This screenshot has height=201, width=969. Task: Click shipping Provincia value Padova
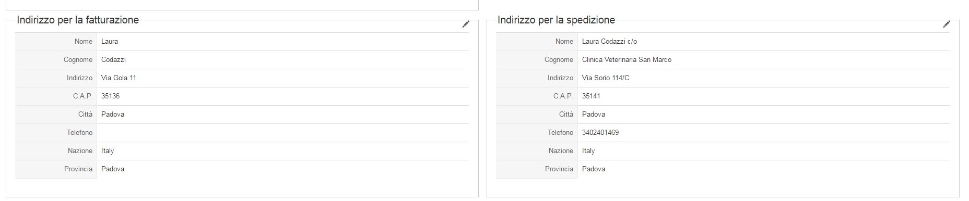coord(594,169)
